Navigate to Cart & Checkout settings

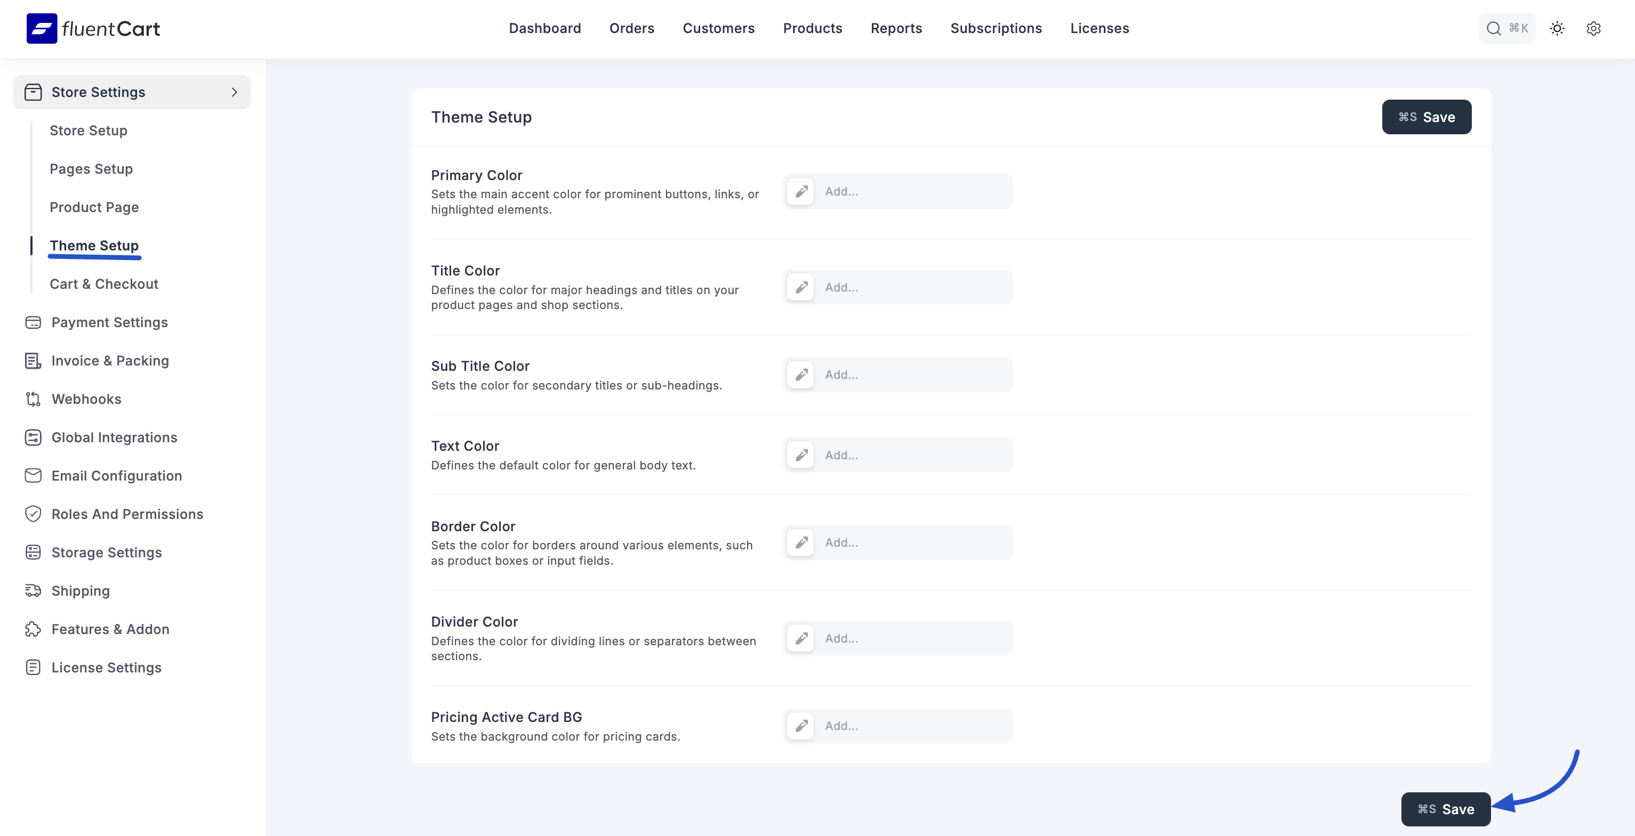104,284
